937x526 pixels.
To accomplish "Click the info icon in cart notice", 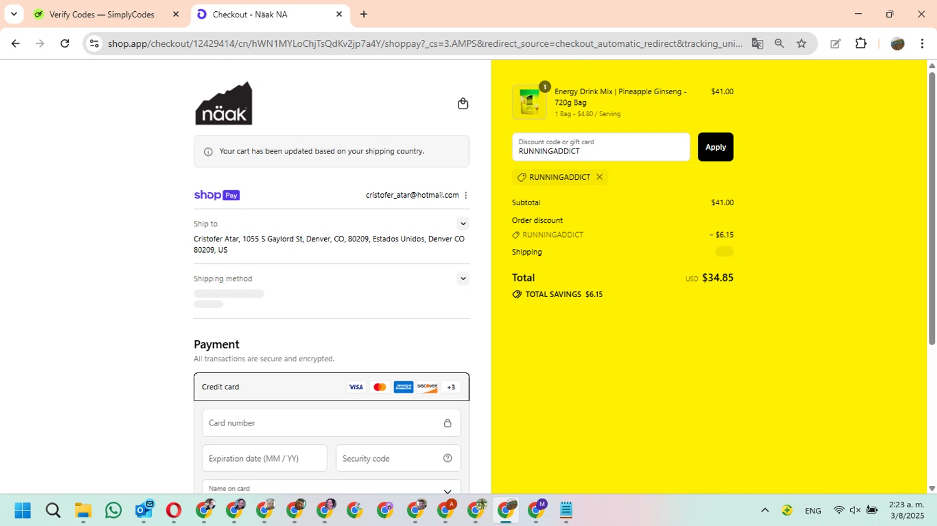I will pos(209,152).
